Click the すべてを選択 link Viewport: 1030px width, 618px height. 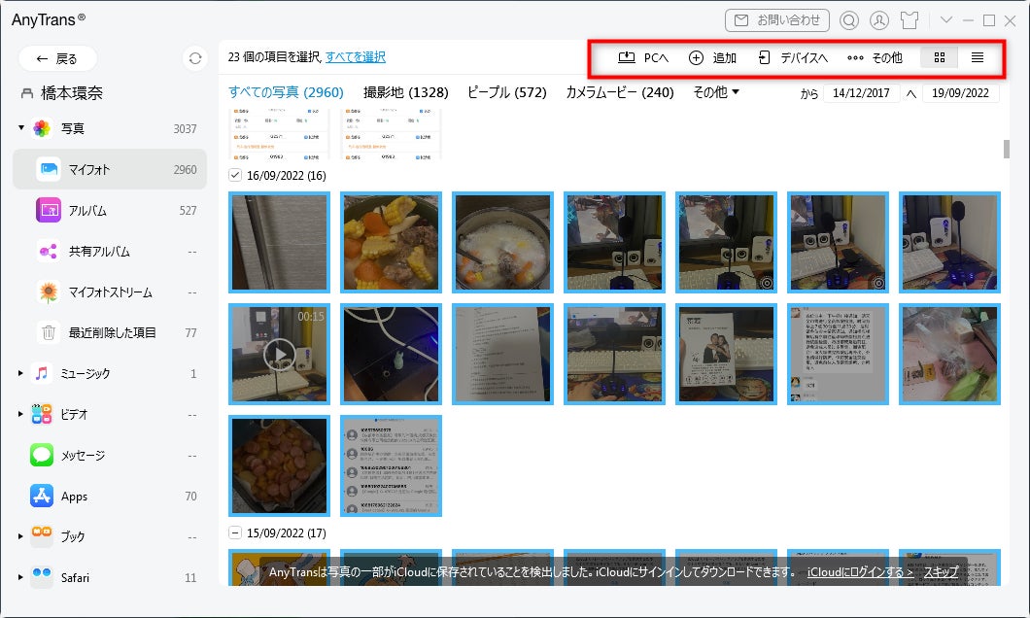356,57
